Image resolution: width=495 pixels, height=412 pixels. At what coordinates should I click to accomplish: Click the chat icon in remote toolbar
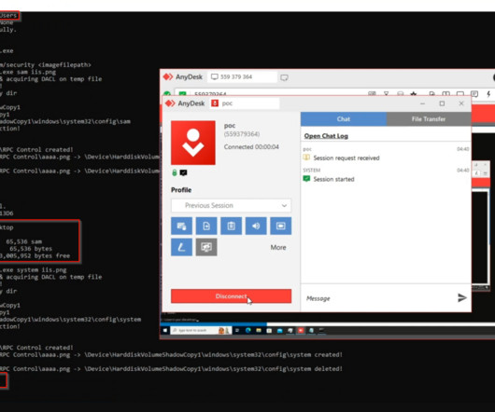[474, 94]
